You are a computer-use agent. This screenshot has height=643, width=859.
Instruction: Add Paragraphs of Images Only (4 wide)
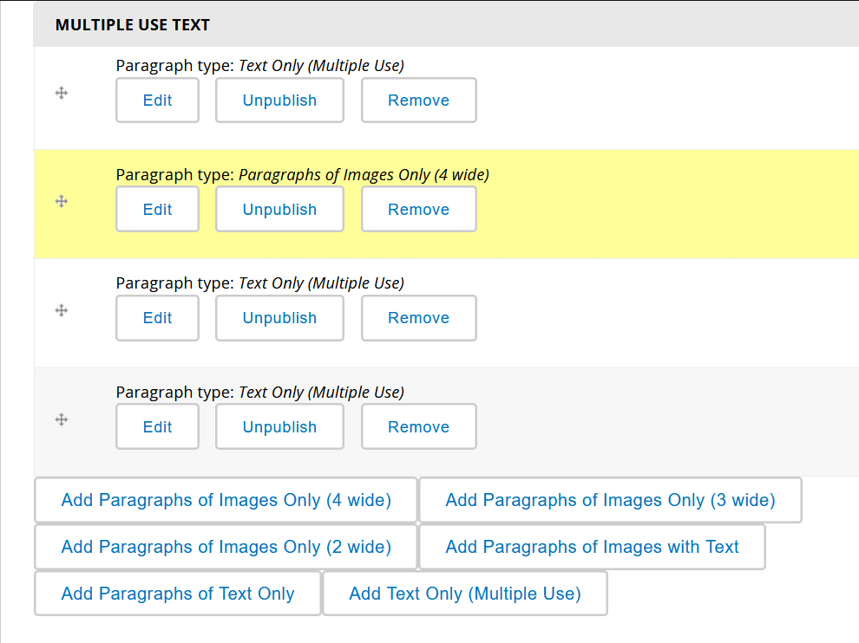(x=226, y=500)
